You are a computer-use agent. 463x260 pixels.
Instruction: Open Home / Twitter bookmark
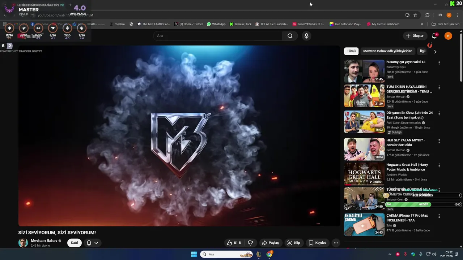pyautogui.click(x=188, y=24)
